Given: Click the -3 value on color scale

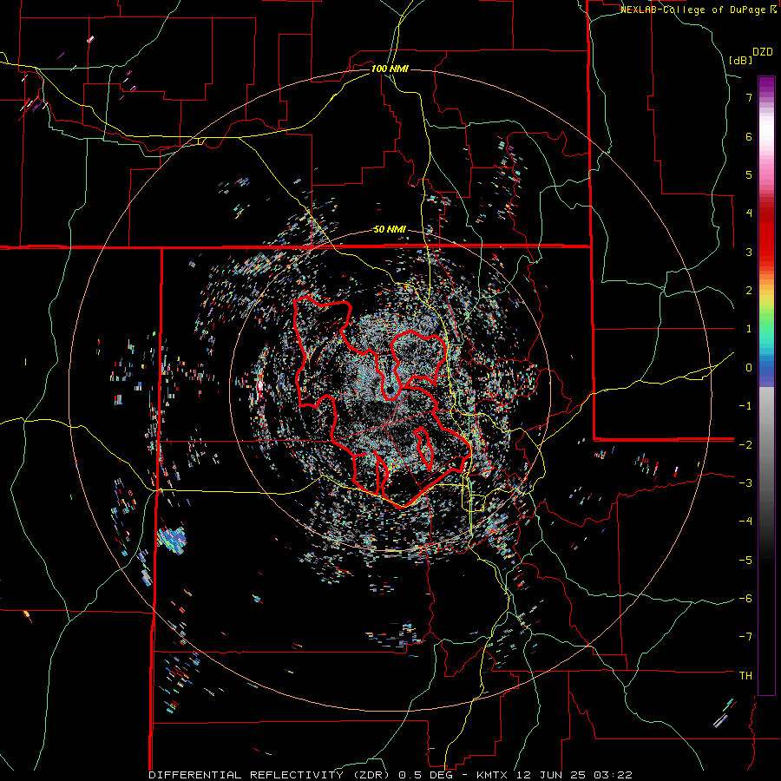Looking at the screenshot, I should point(745,482).
